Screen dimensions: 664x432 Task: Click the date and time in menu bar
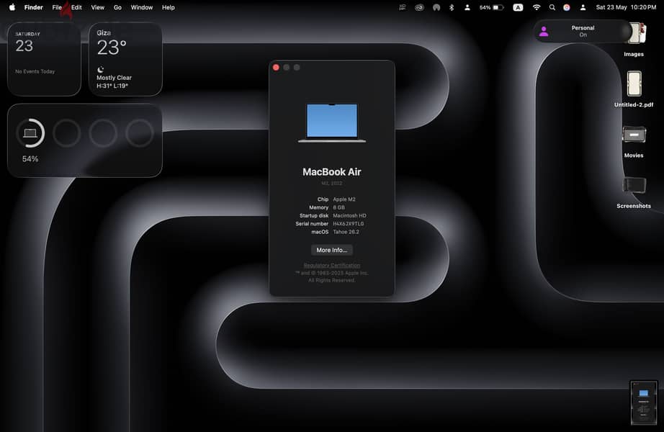coord(626,7)
